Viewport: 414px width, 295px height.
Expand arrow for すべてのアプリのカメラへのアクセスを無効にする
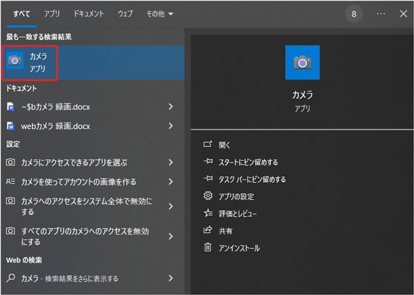(x=171, y=236)
